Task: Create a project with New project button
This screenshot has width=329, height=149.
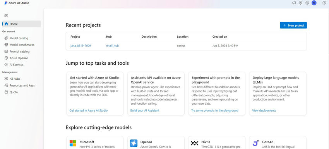Action: coord(293,25)
